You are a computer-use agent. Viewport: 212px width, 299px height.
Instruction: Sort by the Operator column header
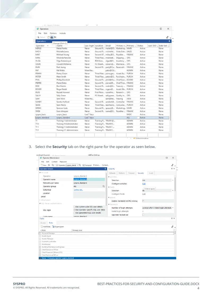click(46, 46)
